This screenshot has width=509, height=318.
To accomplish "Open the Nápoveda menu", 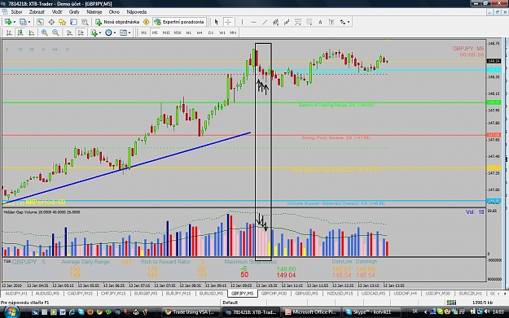I will [137, 11].
